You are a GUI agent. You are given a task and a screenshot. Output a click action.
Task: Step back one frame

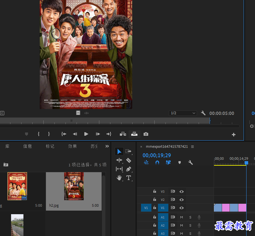pos(75,134)
